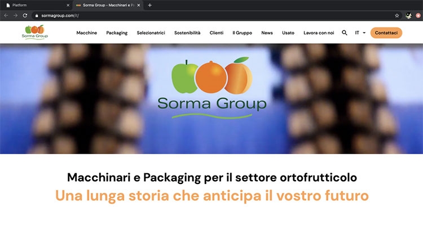The image size is (423, 225).
Task: Switch to the Platform browser tab
Action: click(x=37, y=5)
